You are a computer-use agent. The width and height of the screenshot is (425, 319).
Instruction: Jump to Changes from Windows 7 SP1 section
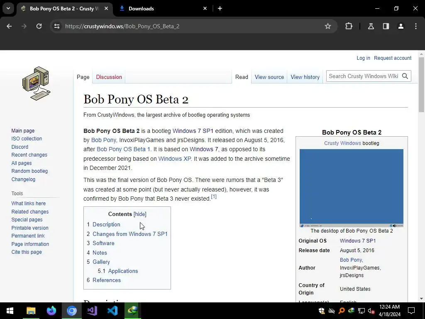[130, 234]
